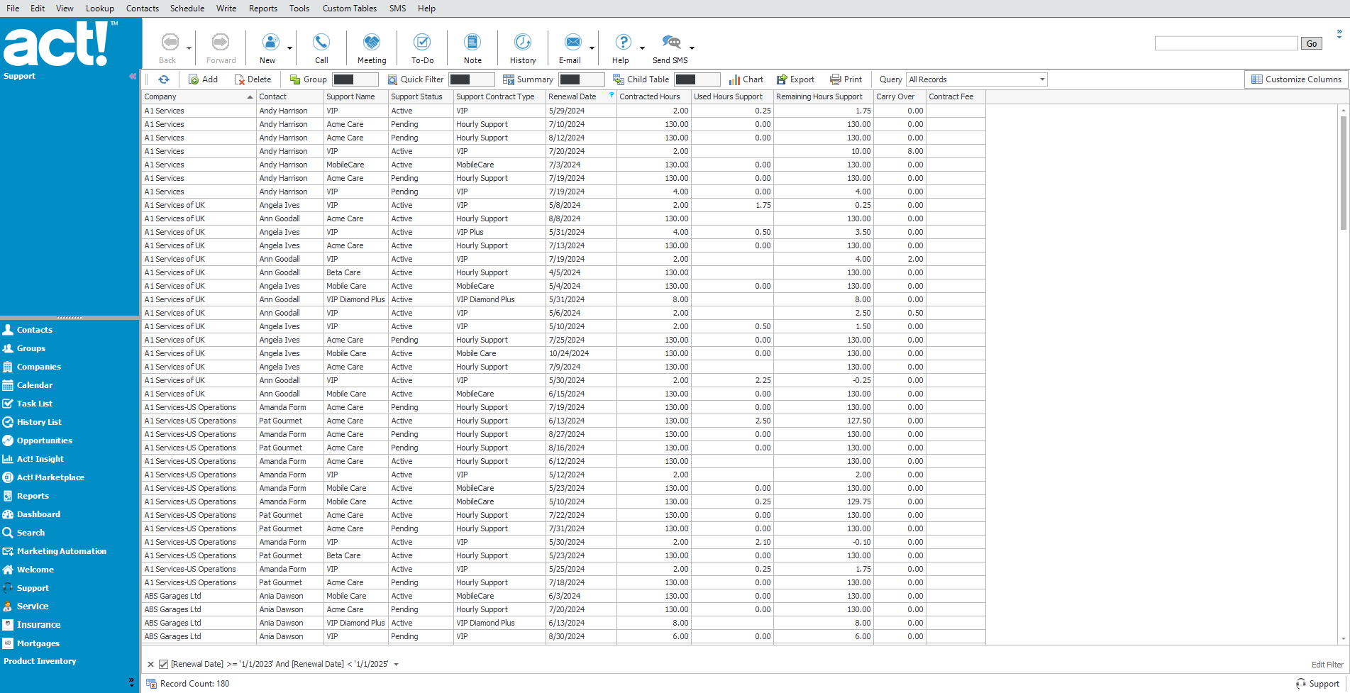This screenshot has width=1350, height=693.
Task: Open the Help question mark icon
Action: (623, 42)
